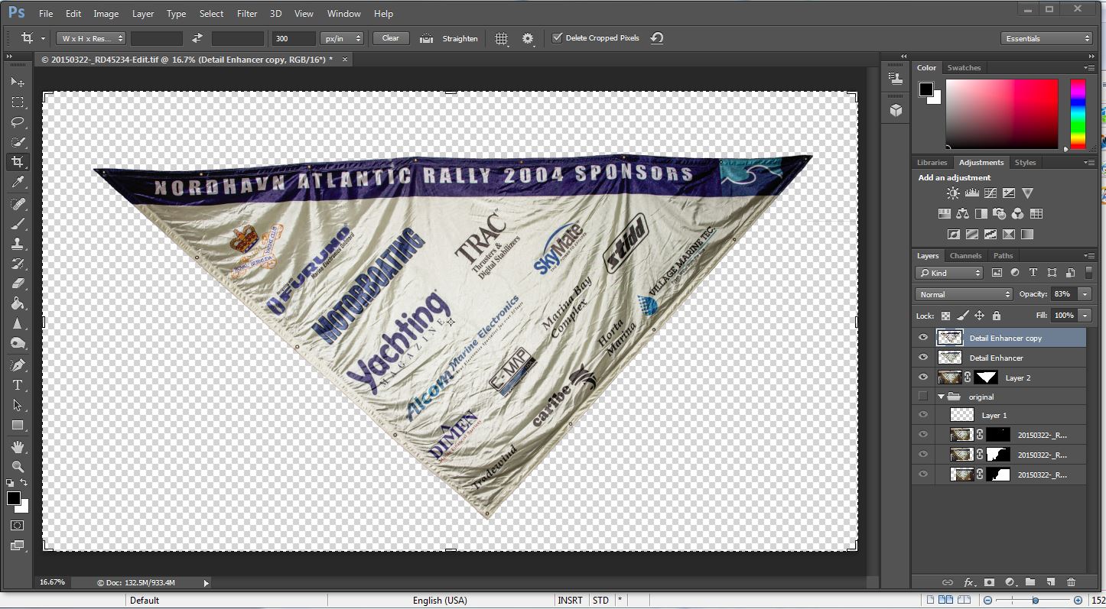Show the original group
1106x609 pixels.
[923, 397]
